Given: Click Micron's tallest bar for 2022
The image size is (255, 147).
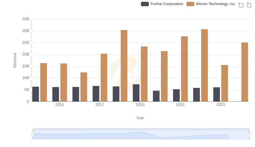Looking at the screenshot, I should tap(204, 65).
